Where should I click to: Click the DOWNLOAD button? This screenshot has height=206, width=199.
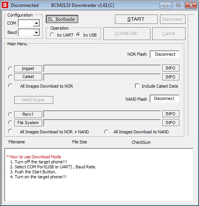click(x=127, y=34)
